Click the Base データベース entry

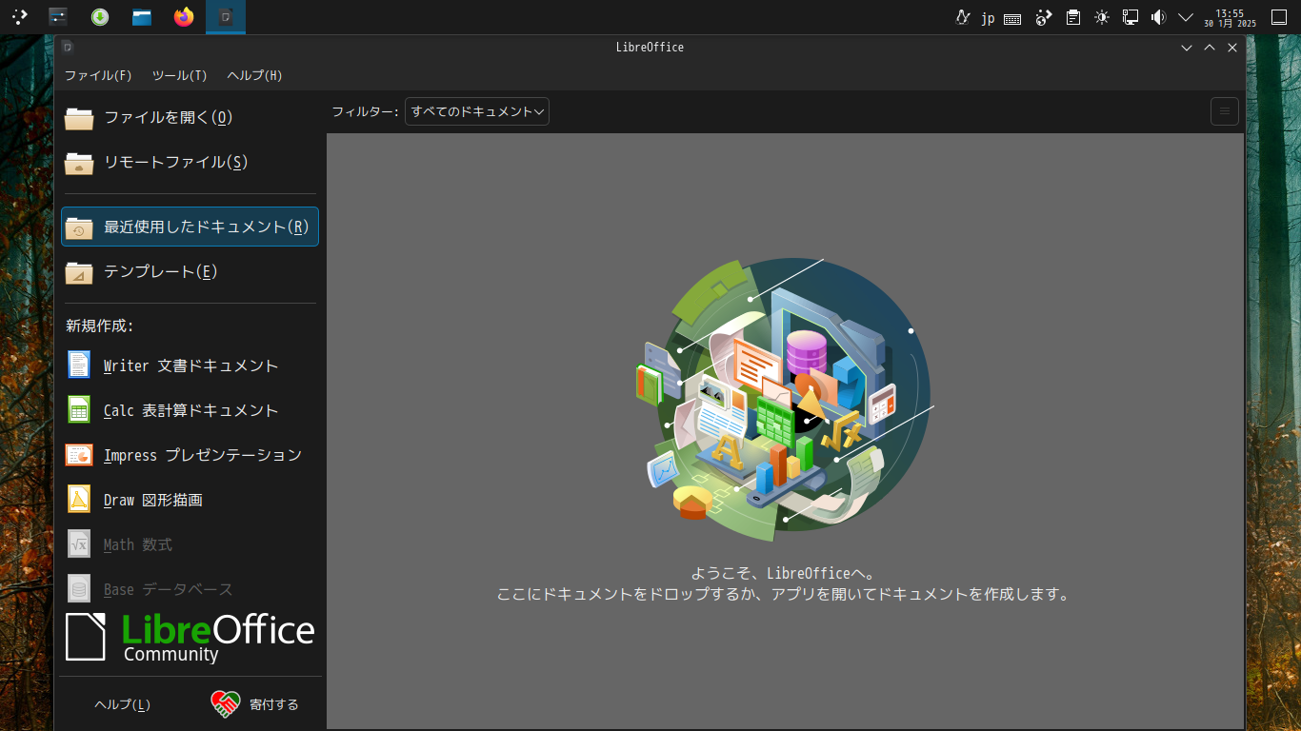click(x=190, y=589)
